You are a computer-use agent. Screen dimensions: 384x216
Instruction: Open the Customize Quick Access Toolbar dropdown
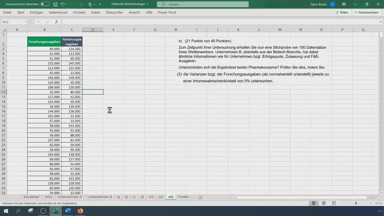(x=100, y=4)
